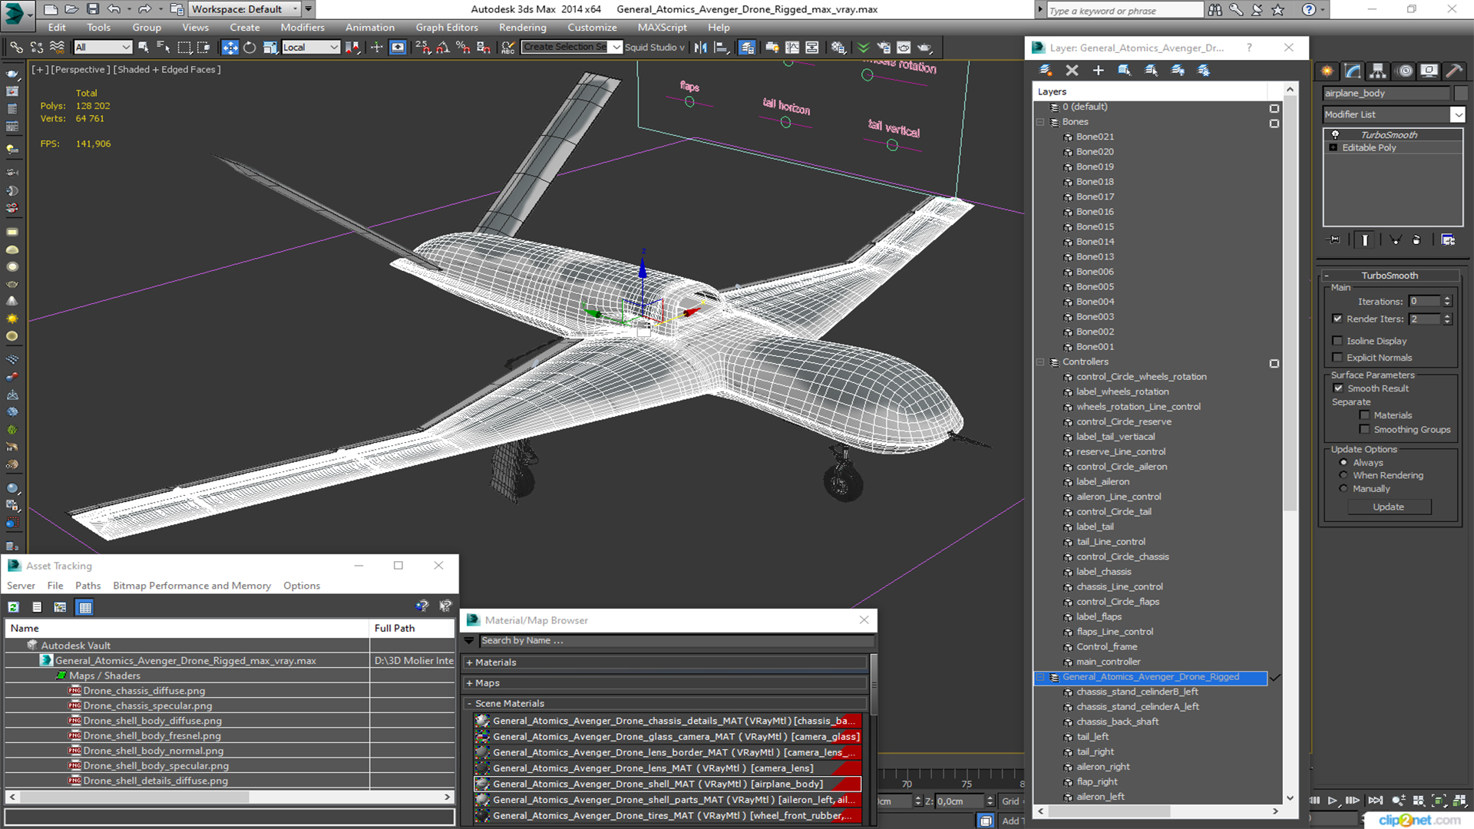Click Delete layer X icon in Layer dialog
Image resolution: width=1474 pixels, height=829 pixels.
click(1072, 70)
